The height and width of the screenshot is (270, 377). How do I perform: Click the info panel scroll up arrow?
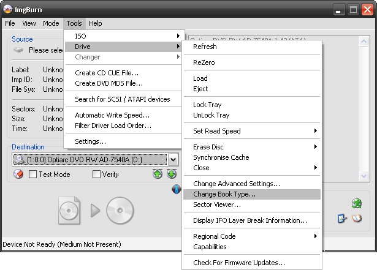click(364, 42)
